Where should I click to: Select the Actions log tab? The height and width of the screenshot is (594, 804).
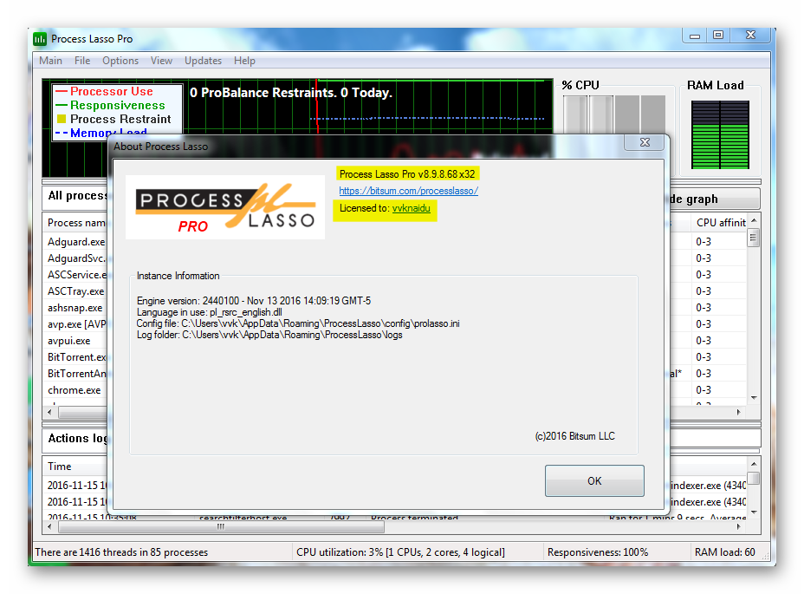click(77, 439)
